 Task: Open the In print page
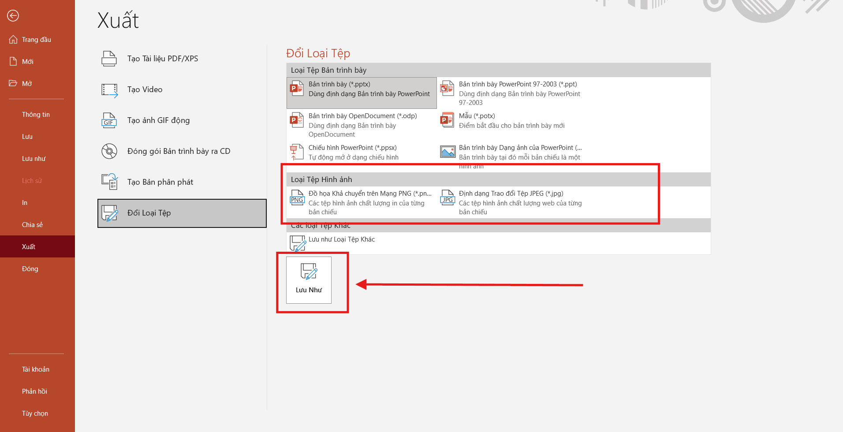37,203
